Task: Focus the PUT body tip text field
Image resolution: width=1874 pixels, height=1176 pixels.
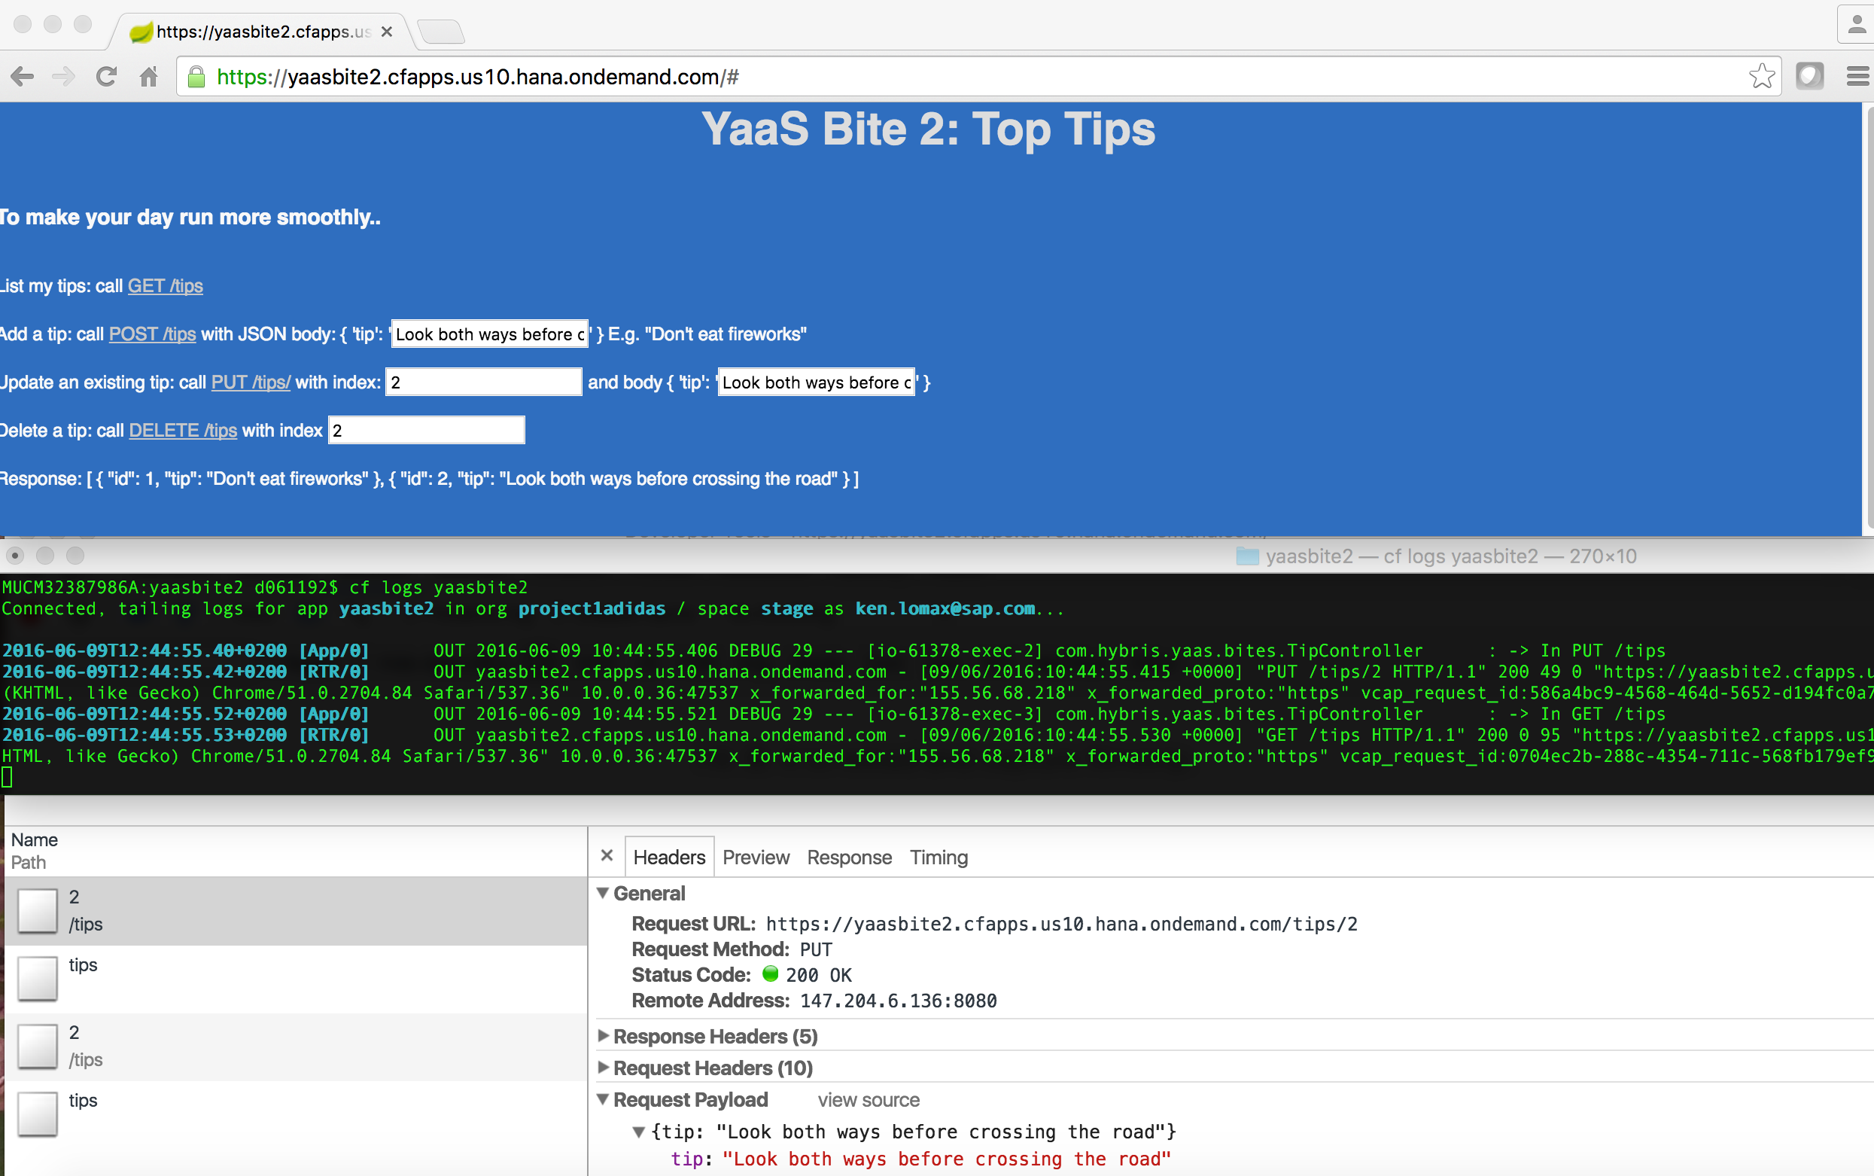Action: (816, 382)
